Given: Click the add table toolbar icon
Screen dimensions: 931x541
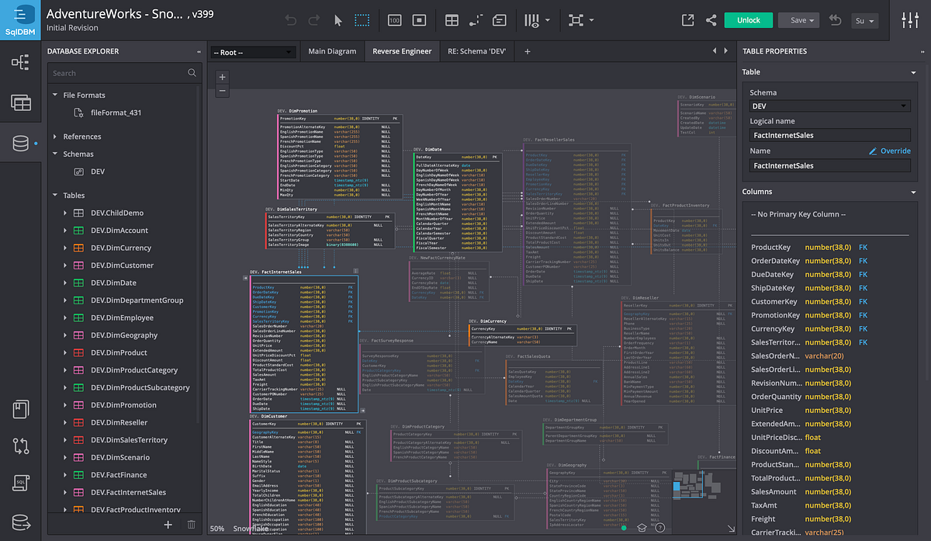Looking at the screenshot, I should point(452,20).
